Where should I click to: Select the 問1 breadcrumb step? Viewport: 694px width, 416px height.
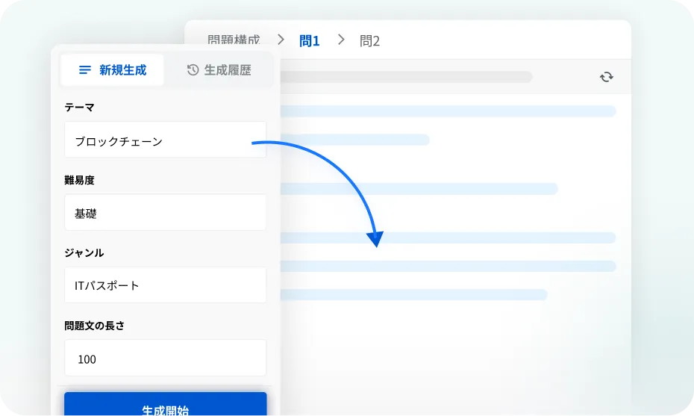tap(309, 41)
